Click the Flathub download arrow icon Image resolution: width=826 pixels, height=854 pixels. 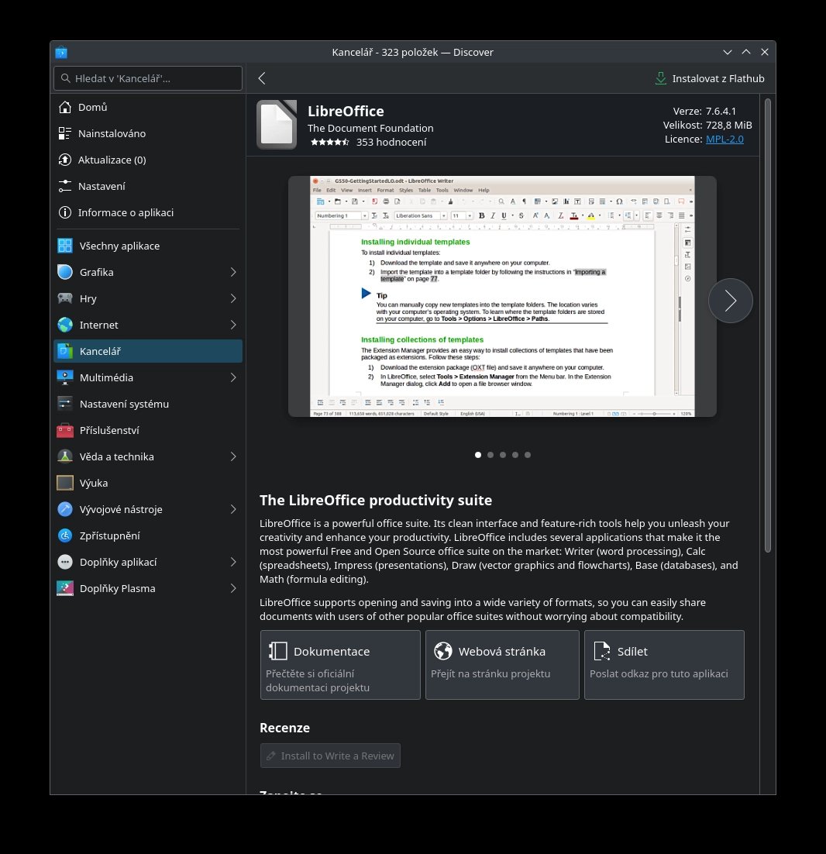click(x=660, y=78)
